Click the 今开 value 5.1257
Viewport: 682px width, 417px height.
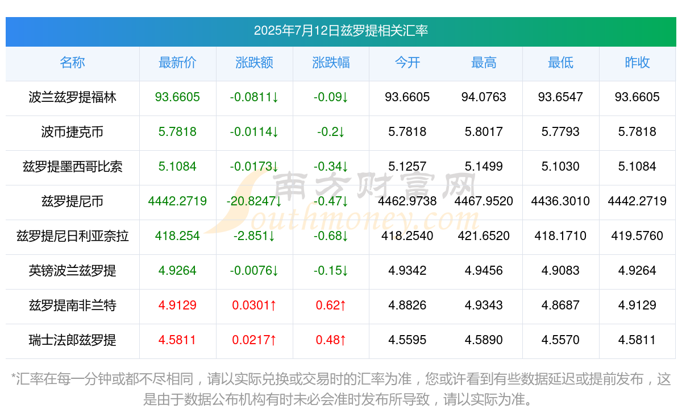(x=407, y=167)
